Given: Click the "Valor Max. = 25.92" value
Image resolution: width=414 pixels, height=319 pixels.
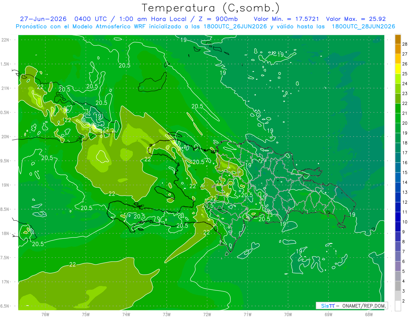Looking at the screenshot, I should pos(356,19).
